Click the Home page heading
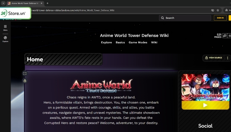Screen dimensions: 231x132 (x=35, y=60)
